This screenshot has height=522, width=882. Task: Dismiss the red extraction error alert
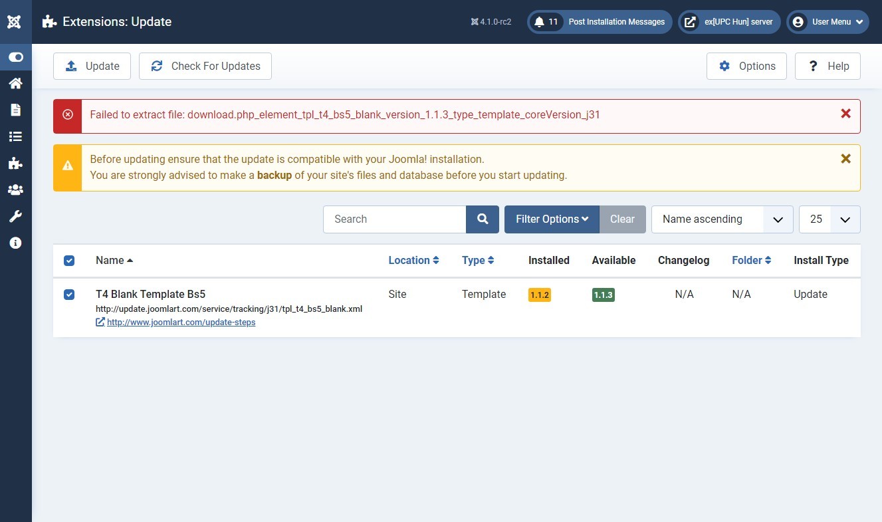pos(845,114)
